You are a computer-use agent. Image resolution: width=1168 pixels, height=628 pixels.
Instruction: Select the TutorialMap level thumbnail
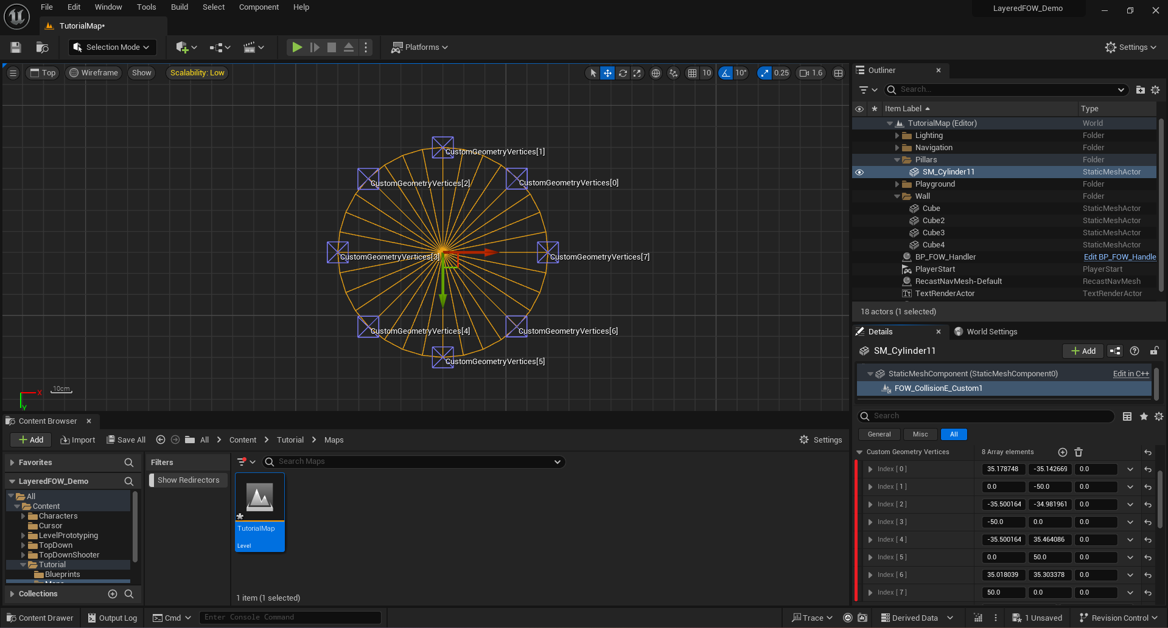click(x=260, y=512)
